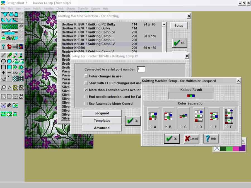This screenshot has height=188, width=251.
Task: Choose the eyedropper color picker tool
Action: pyautogui.click(x=21, y=73)
